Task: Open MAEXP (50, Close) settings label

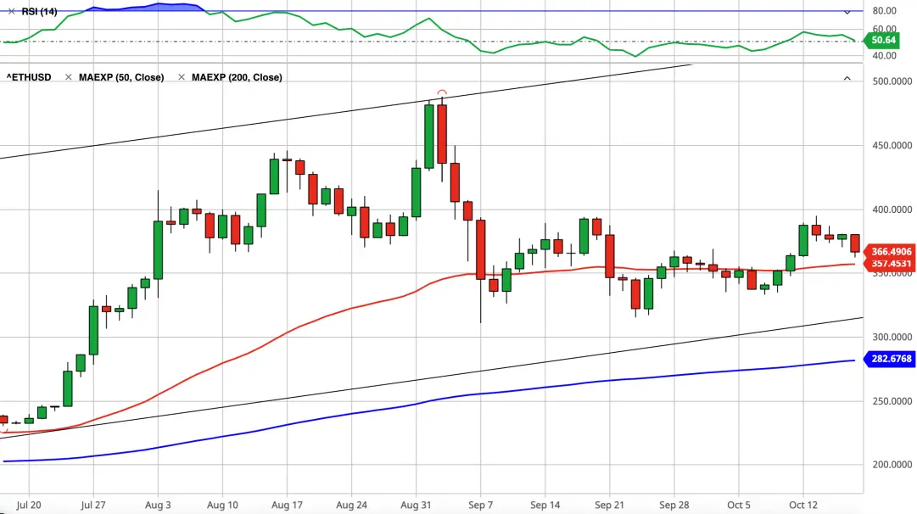Action: click(121, 77)
